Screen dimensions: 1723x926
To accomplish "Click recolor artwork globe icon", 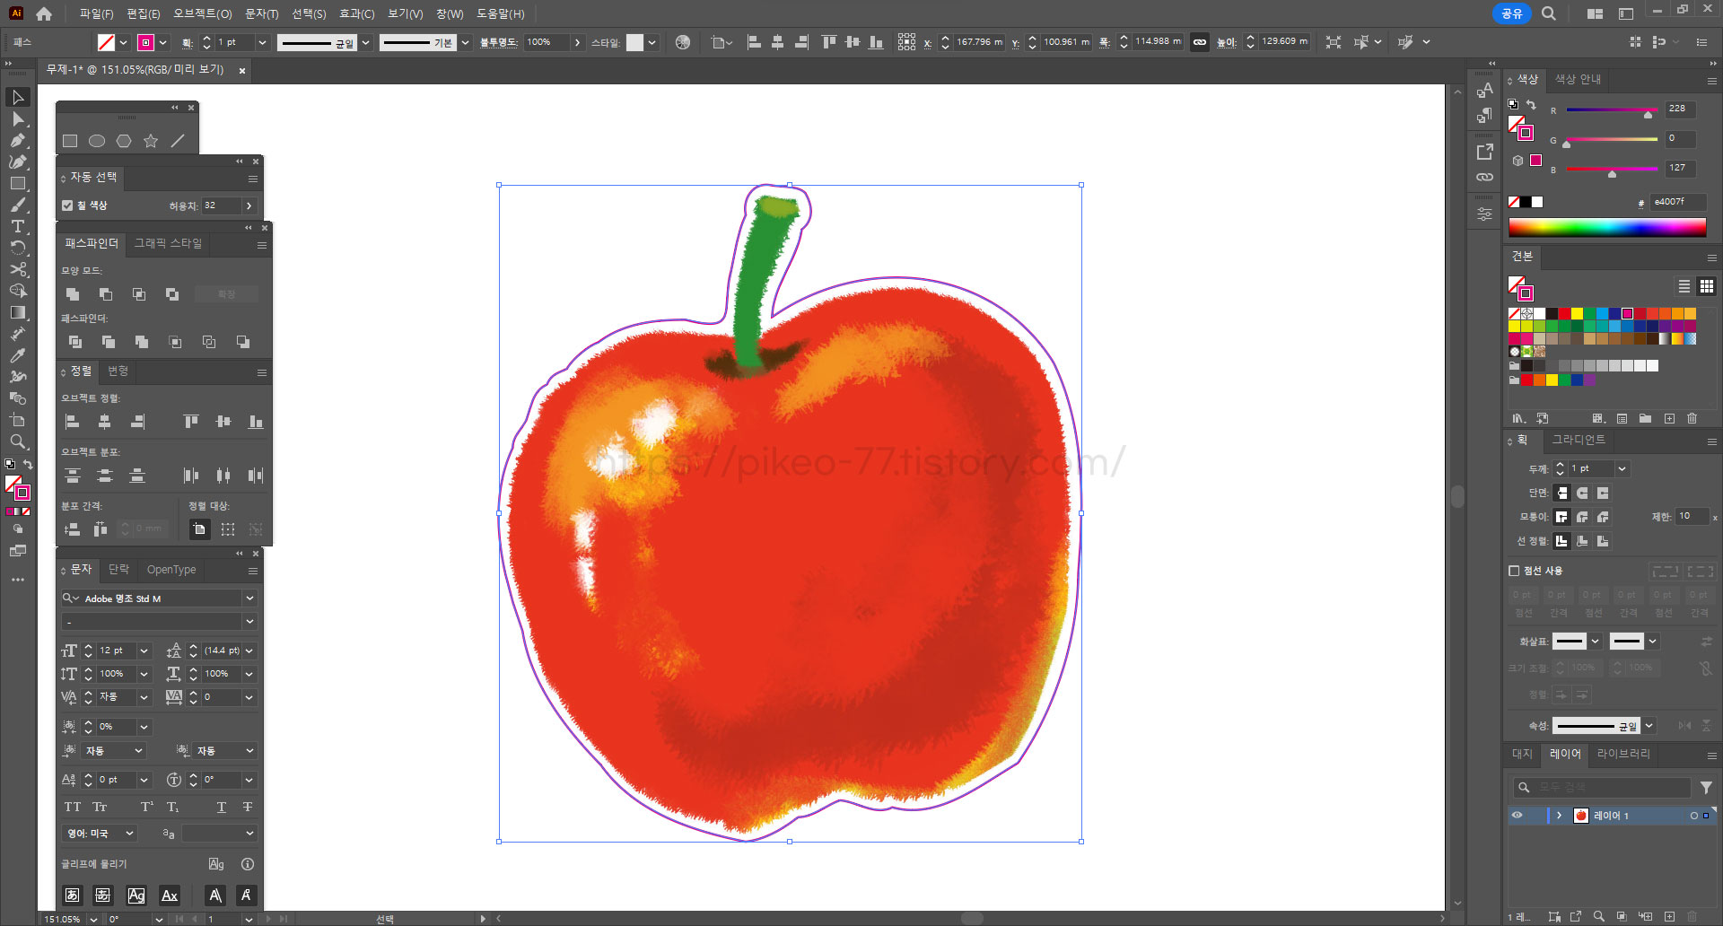I will tap(683, 42).
